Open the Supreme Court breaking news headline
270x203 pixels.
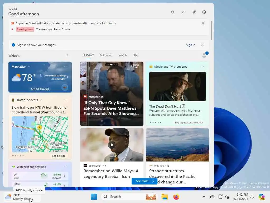point(66,23)
